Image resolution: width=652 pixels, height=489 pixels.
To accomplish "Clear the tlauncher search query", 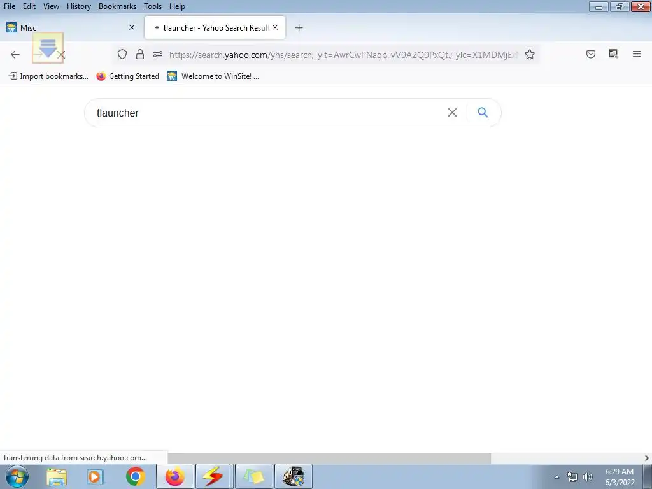I will [x=452, y=112].
